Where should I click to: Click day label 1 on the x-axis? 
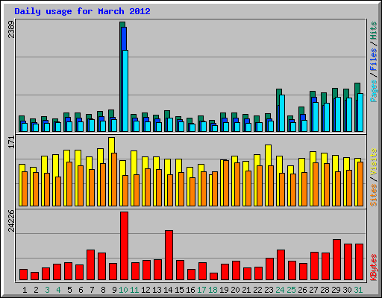coord(25,290)
